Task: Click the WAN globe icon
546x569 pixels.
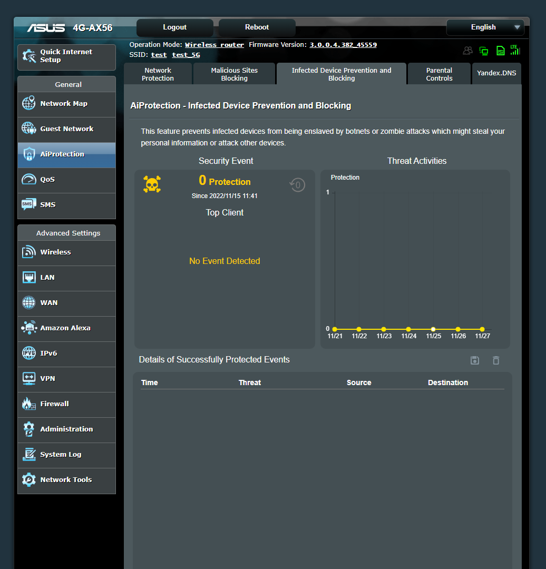Action: click(28, 302)
